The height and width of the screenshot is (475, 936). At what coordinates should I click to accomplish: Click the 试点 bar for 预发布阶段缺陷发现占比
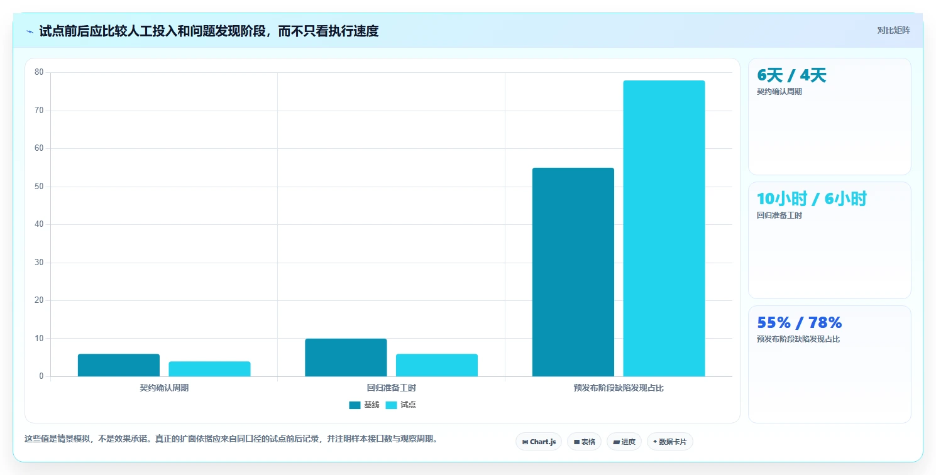[x=664, y=229]
